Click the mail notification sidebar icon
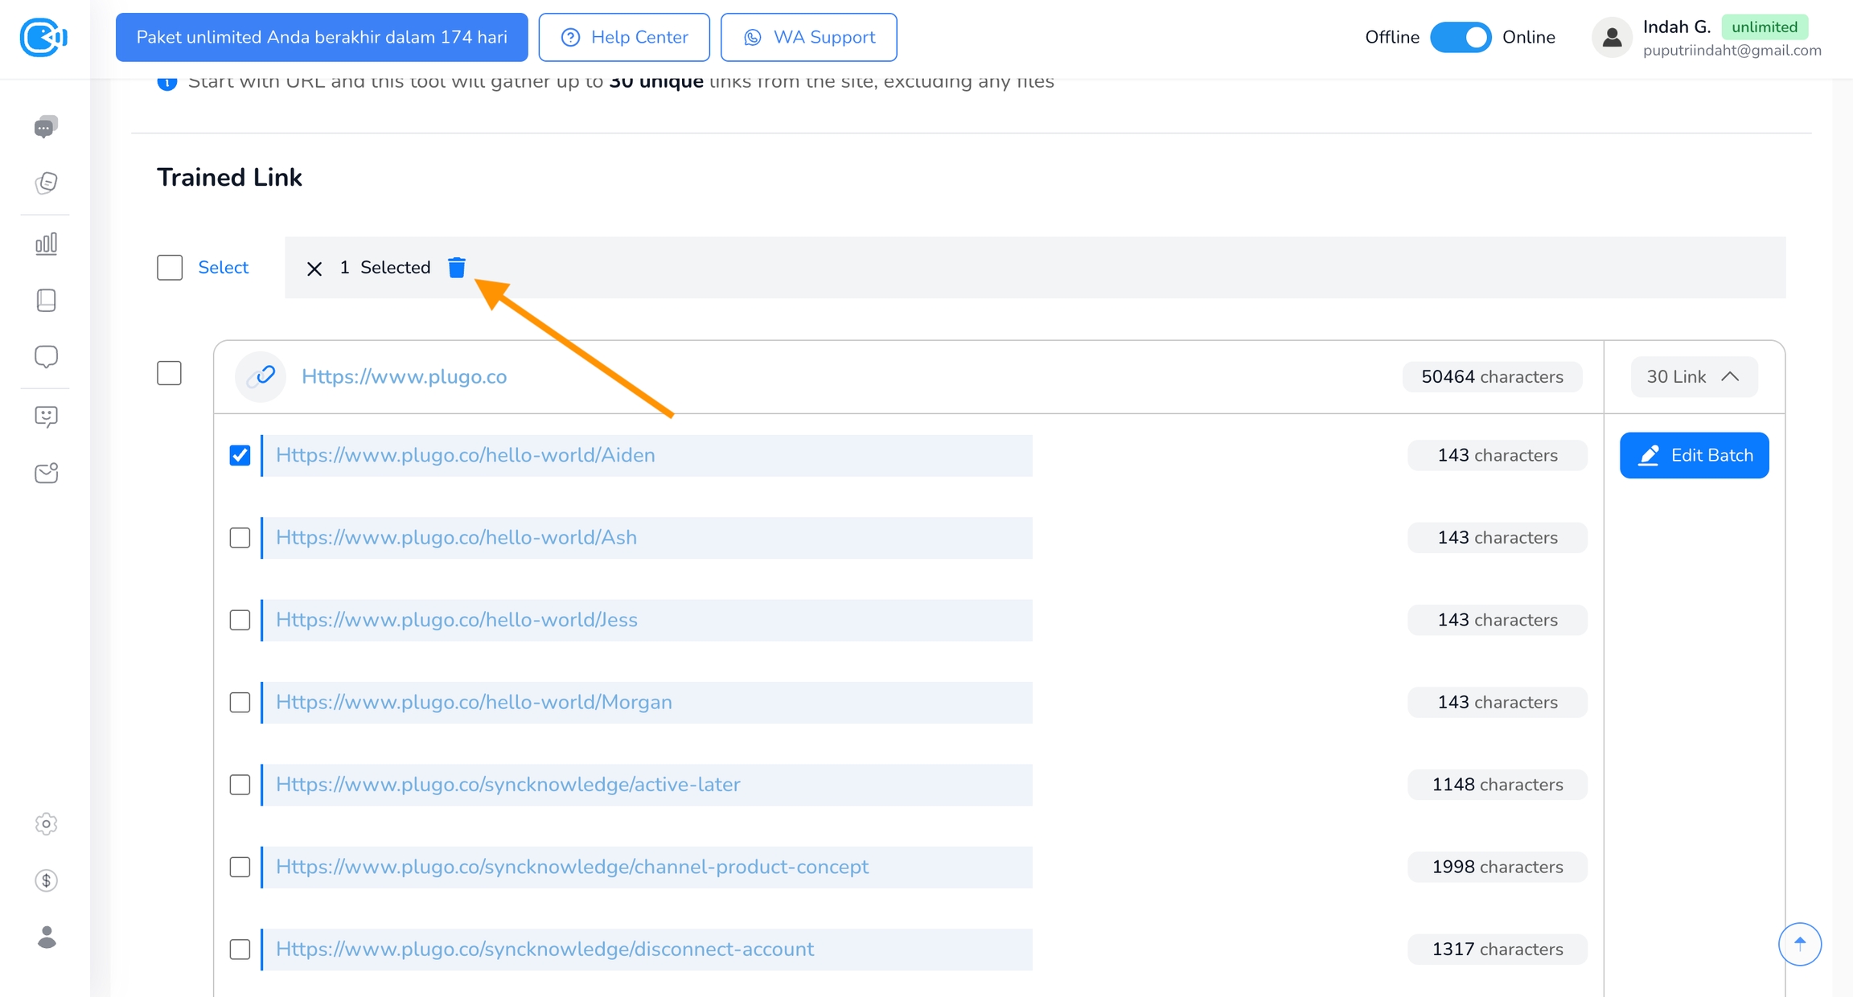 pyautogui.click(x=46, y=473)
